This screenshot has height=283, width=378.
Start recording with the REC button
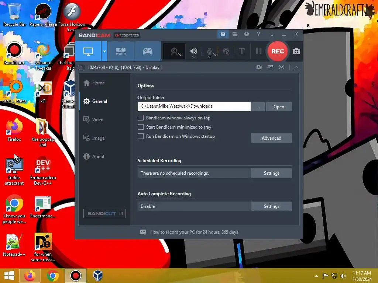pos(278,51)
